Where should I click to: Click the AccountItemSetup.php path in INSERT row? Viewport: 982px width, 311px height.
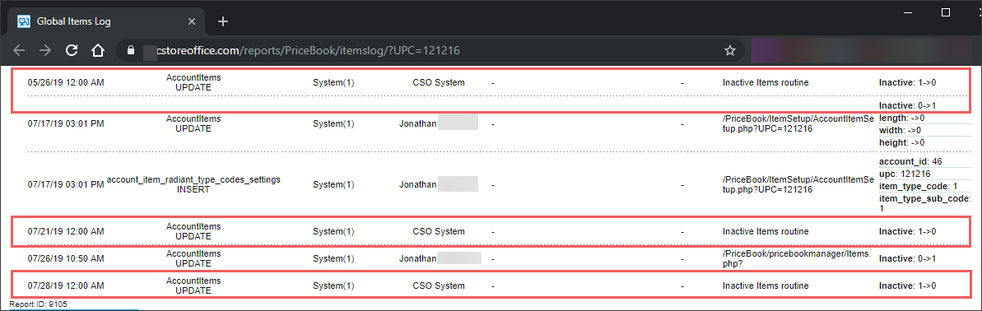coord(798,184)
